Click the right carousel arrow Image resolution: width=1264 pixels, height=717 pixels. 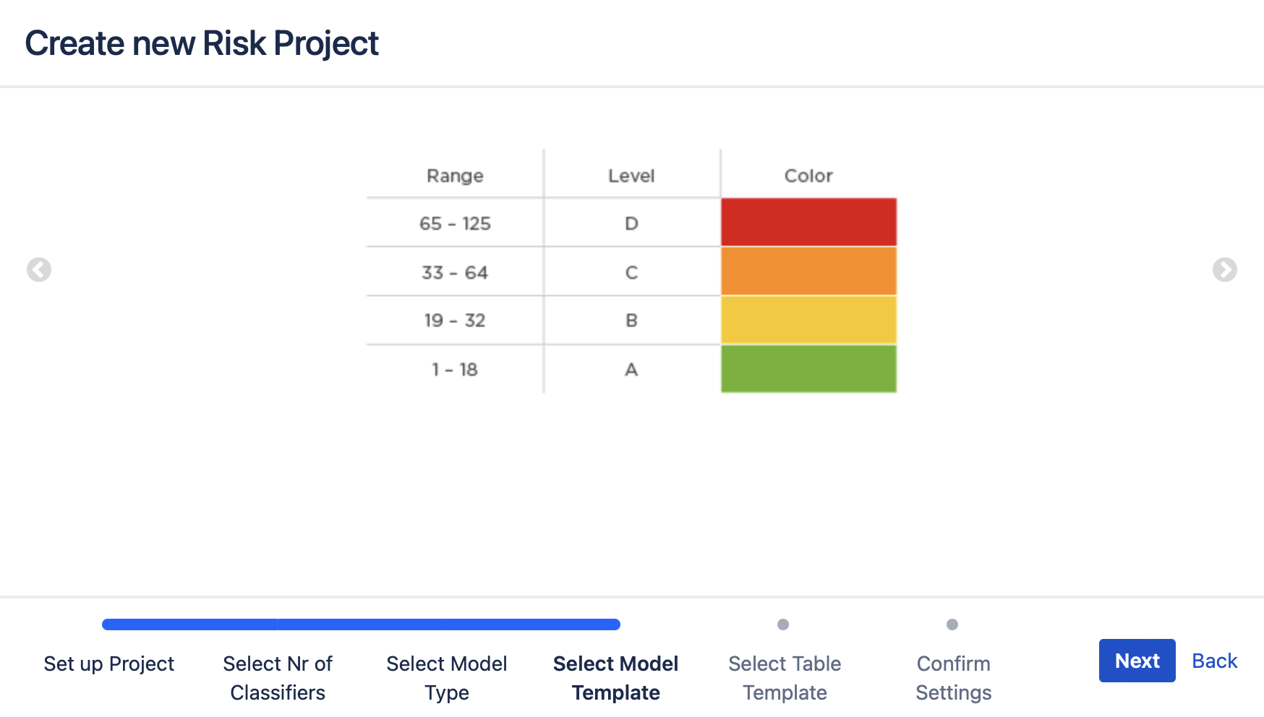point(1225,270)
